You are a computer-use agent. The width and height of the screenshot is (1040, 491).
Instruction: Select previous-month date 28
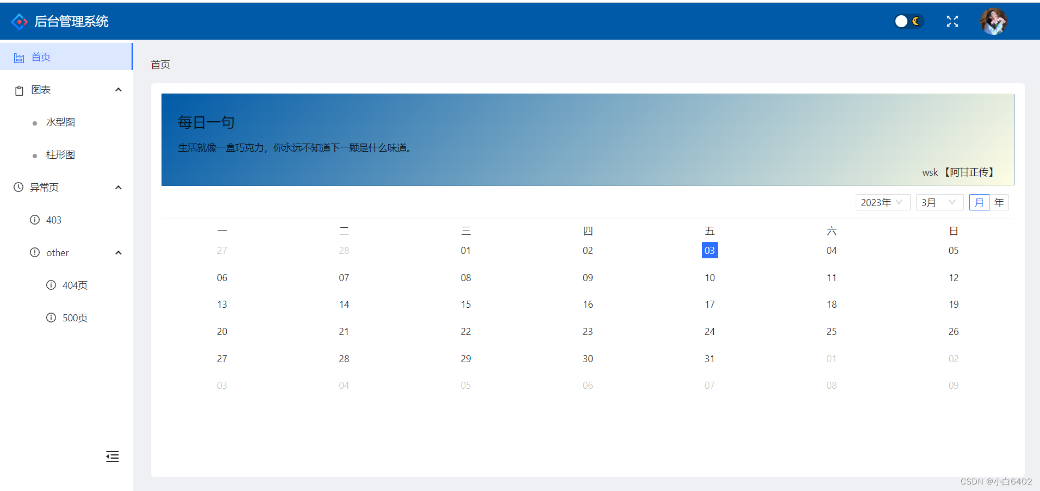[x=344, y=251]
